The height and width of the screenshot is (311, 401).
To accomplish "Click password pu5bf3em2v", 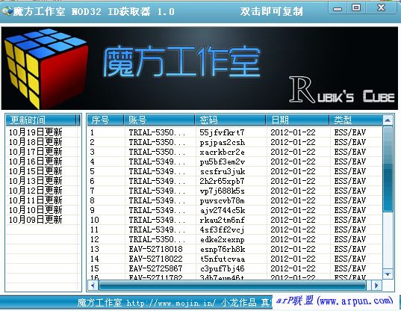I will click(223, 161).
